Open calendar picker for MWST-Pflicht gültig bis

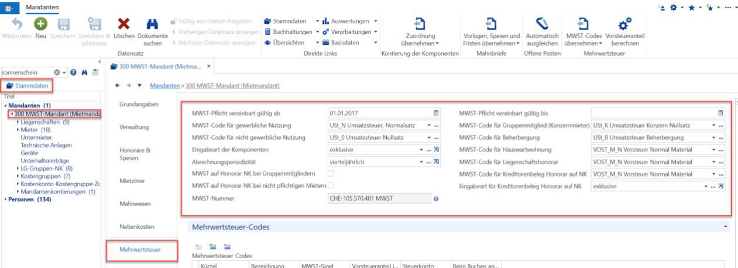[720, 113]
